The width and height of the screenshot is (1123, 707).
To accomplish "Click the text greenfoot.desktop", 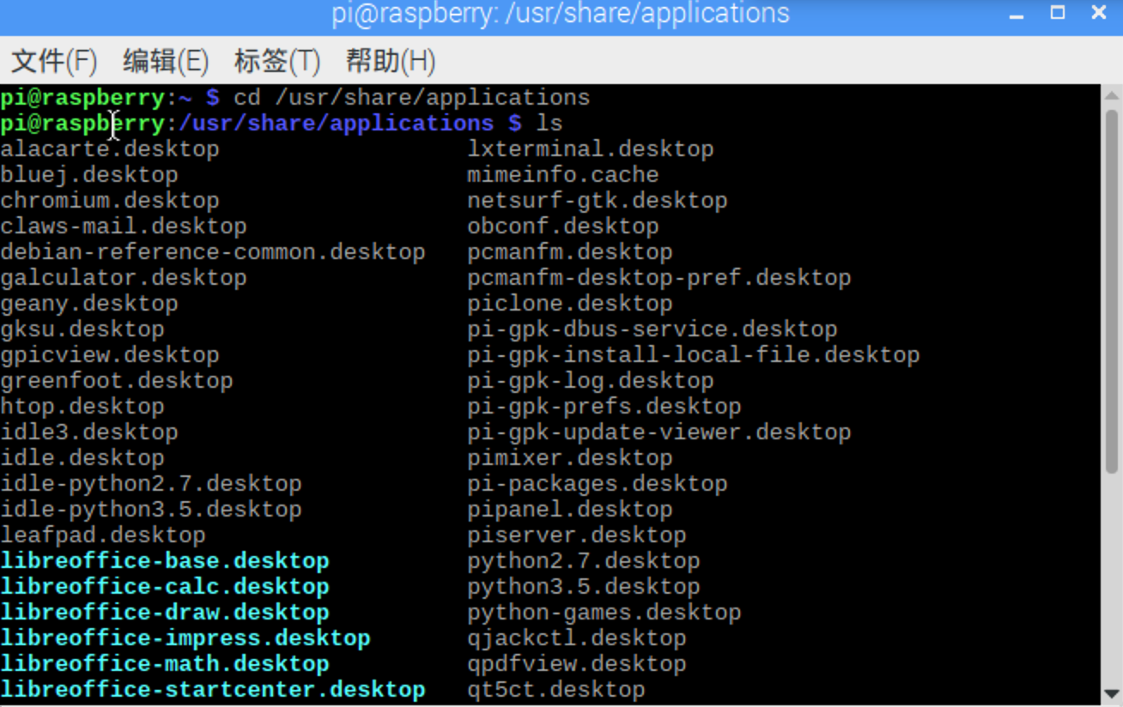I will point(117,381).
